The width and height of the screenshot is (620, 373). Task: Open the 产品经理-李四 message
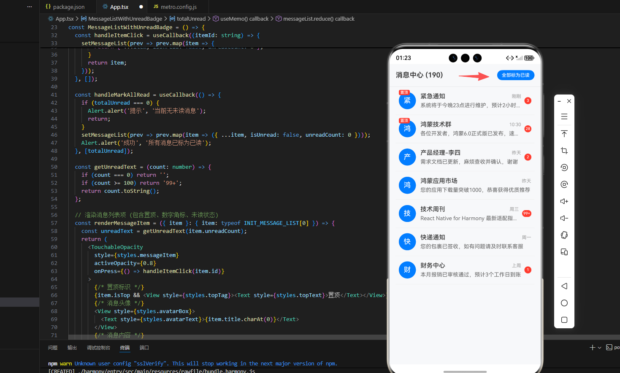(465, 157)
